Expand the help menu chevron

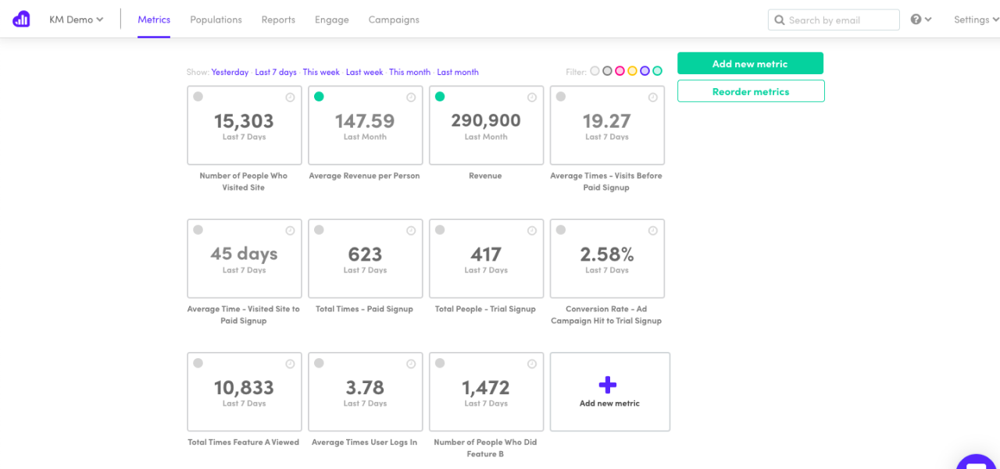928,19
